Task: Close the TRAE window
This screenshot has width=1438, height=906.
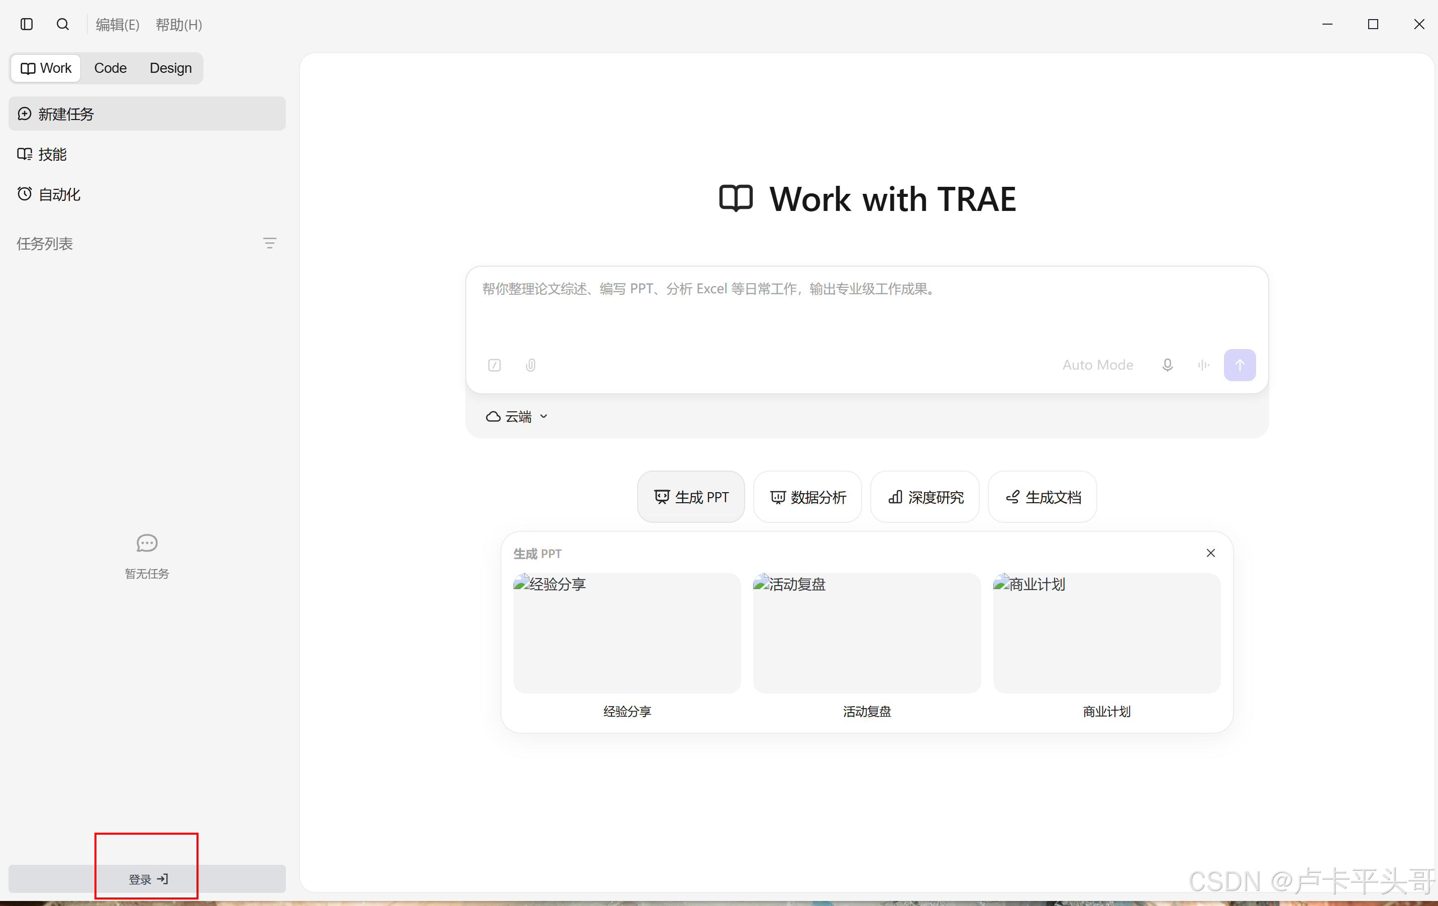Action: tap(1419, 25)
